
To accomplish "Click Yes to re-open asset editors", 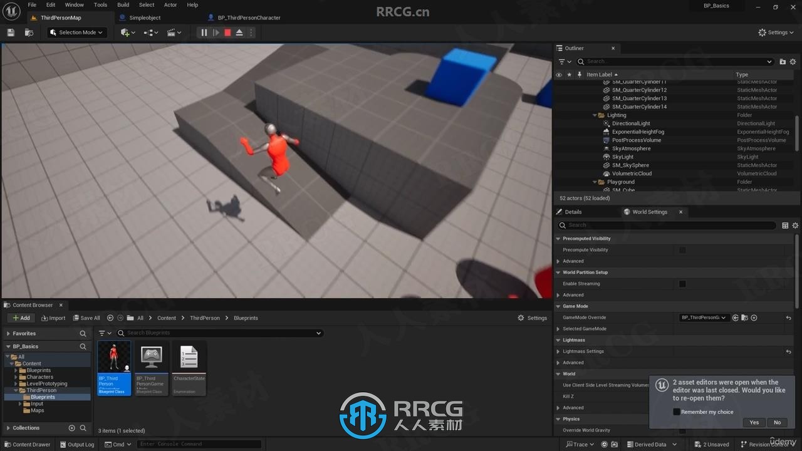I will 754,422.
